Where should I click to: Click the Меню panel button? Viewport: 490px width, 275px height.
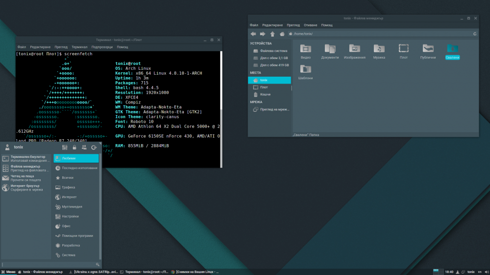point(8,272)
